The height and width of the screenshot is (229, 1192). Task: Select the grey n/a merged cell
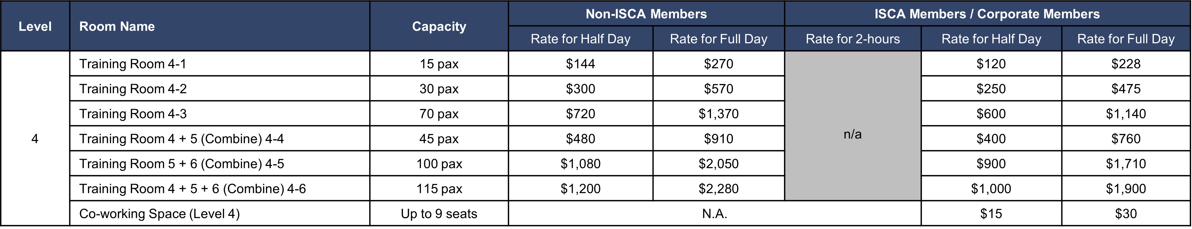853,126
